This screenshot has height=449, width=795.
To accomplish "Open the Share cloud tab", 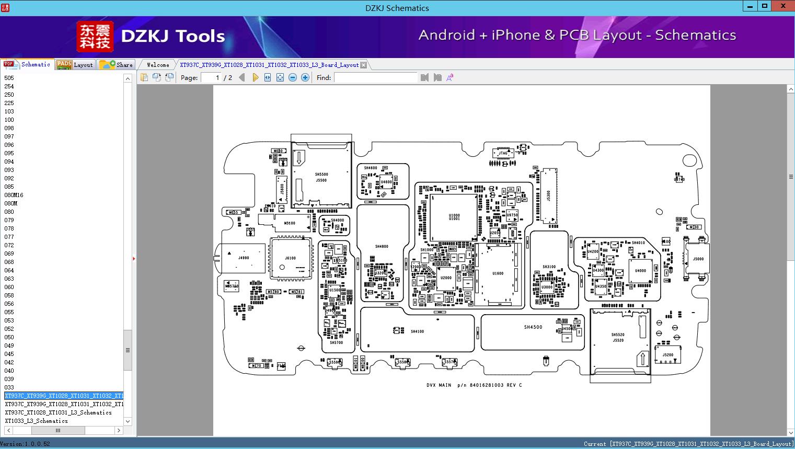I will point(116,65).
